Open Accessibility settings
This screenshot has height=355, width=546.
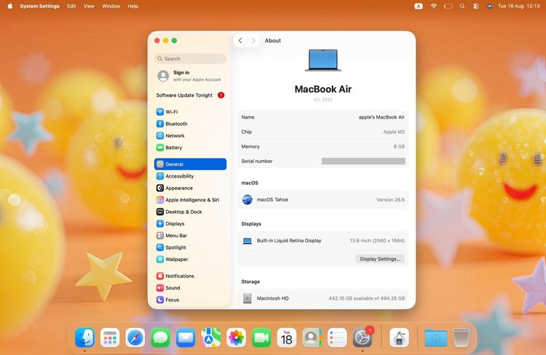(190, 176)
